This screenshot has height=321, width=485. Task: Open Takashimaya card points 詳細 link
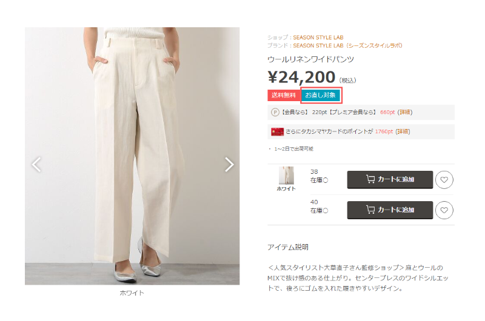[403, 131]
